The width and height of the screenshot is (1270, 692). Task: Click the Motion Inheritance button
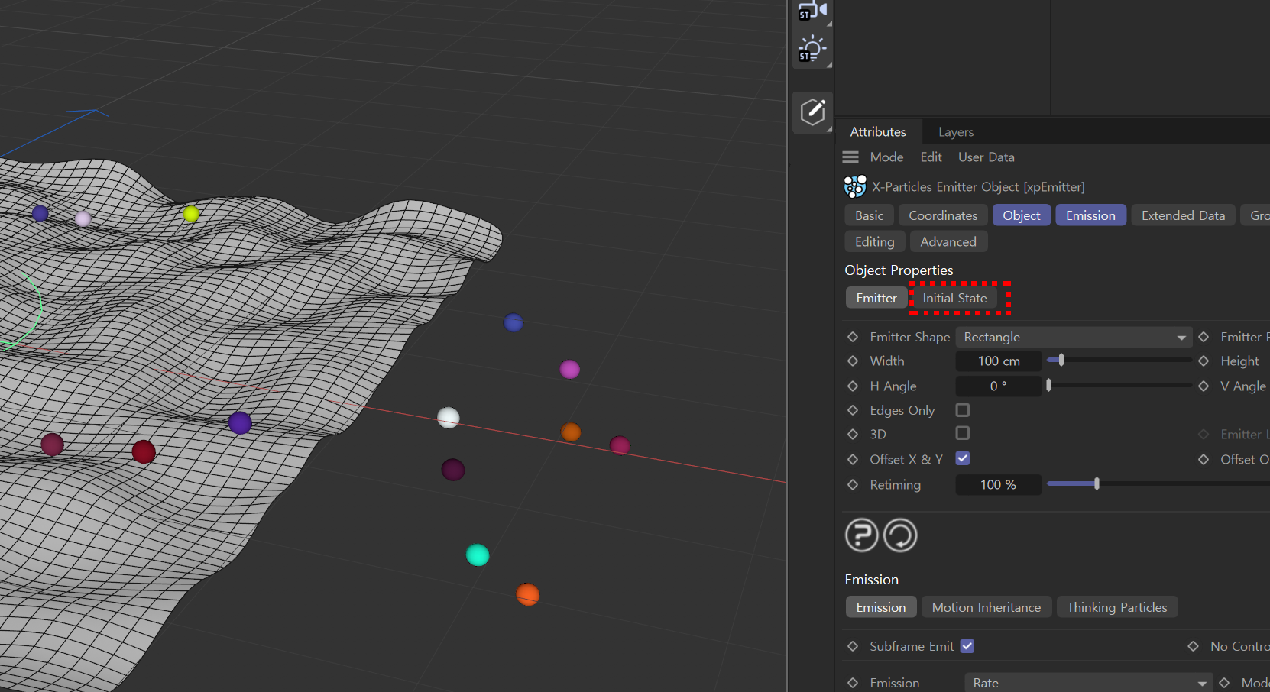[x=987, y=607]
